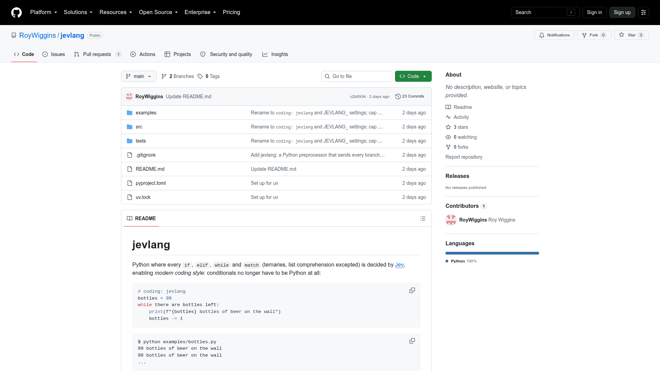Click the Sign in link

coord(594,12)
